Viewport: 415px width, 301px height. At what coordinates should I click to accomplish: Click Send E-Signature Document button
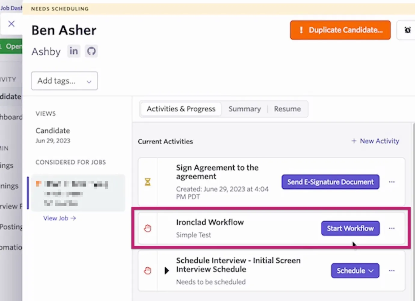point(330,182)
